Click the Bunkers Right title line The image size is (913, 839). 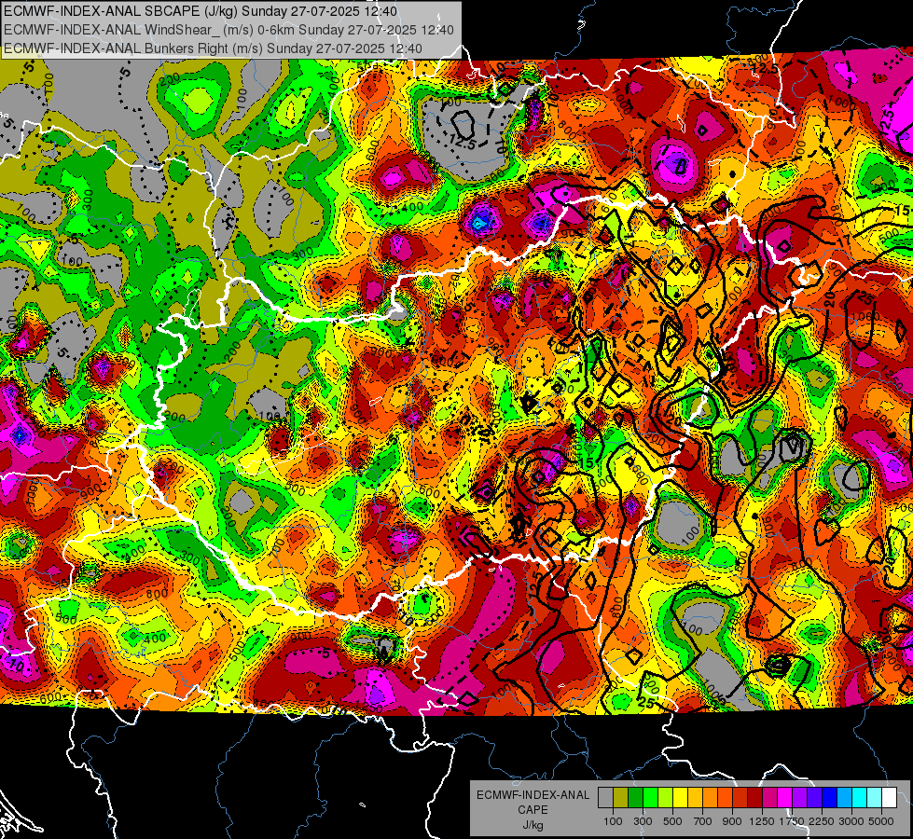tap(214, 48)
